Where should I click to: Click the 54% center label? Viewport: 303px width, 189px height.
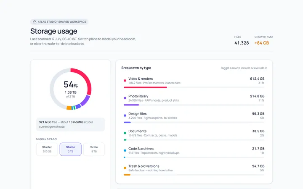71,85
